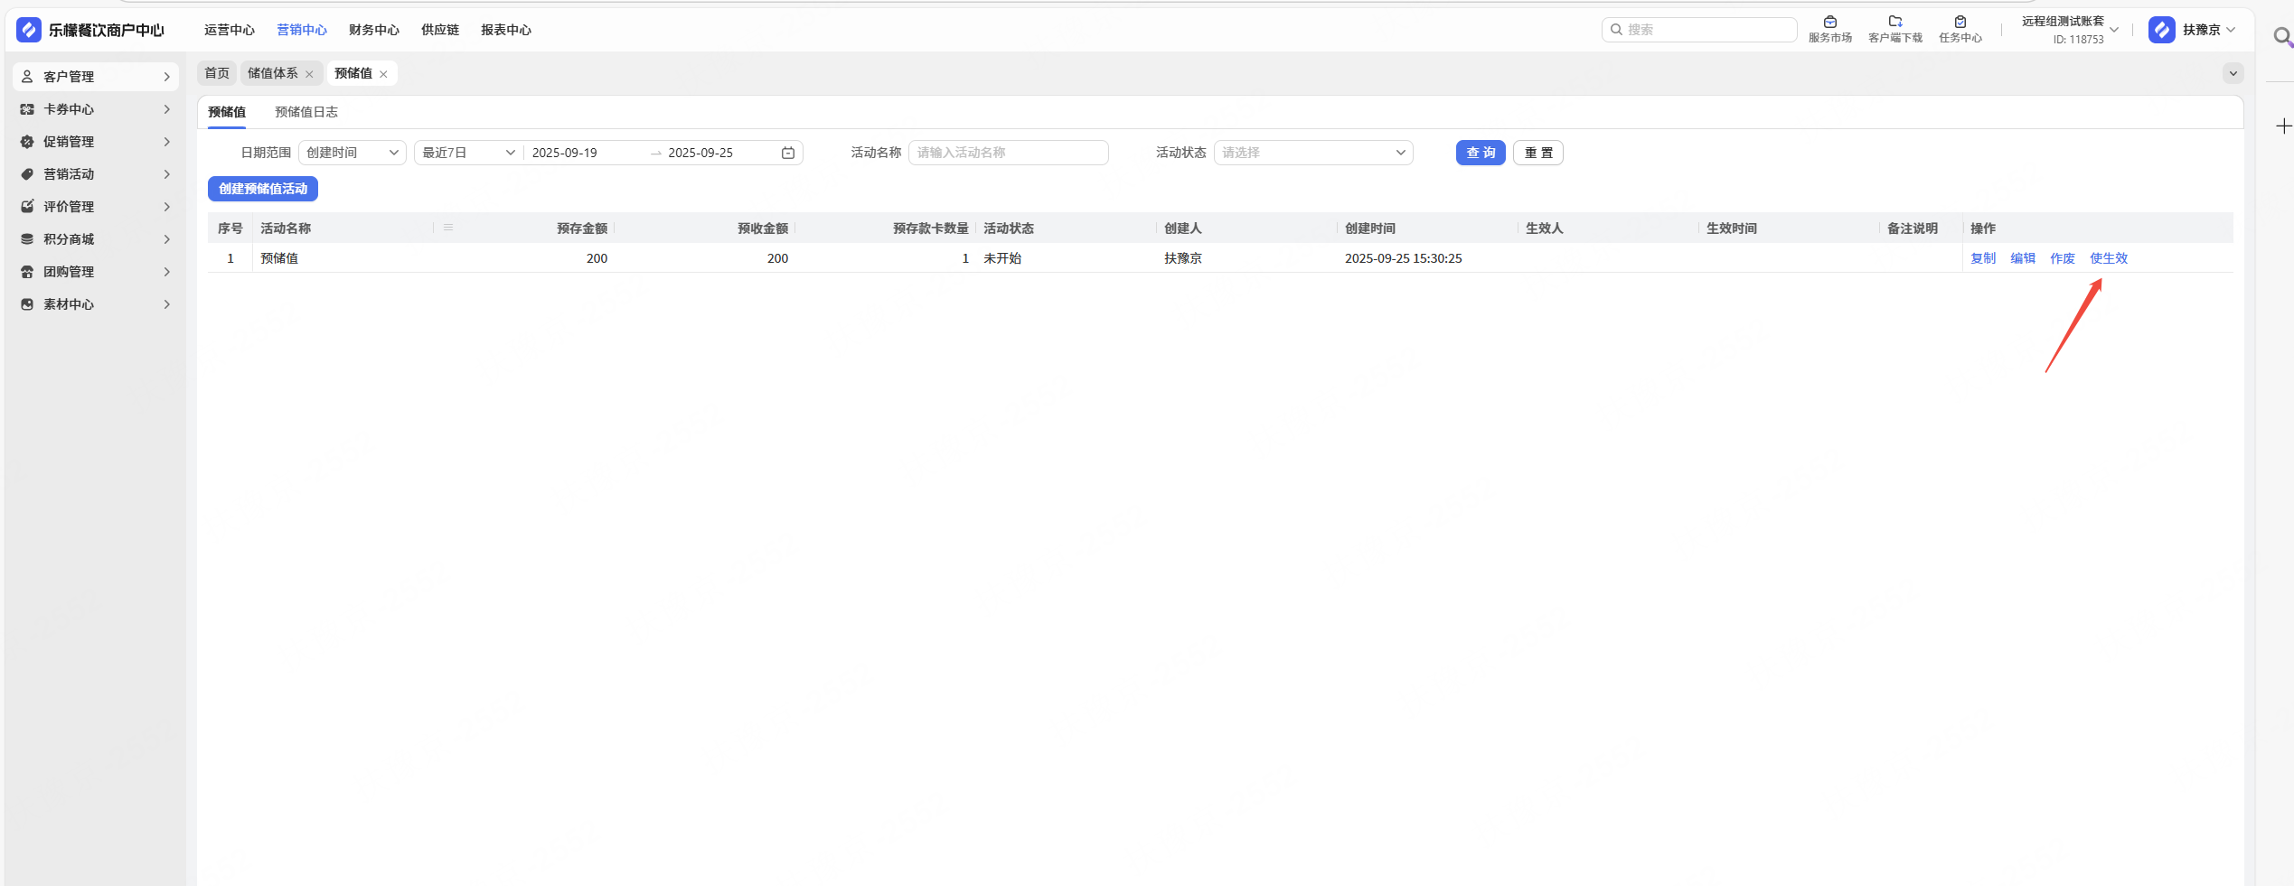Click the 扶豫京 user avatar icon

pos(2162,30)
